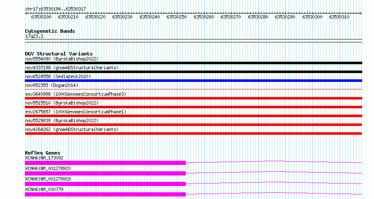Click the black bar under nsv4337198
This screenshot has width=374, height=199.
193,72
